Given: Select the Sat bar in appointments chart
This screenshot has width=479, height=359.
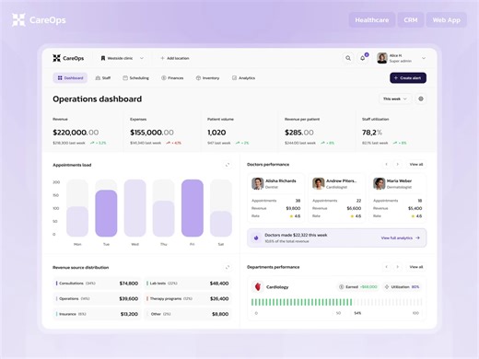Looking at the screenshot, I should [x=221, y=224].
